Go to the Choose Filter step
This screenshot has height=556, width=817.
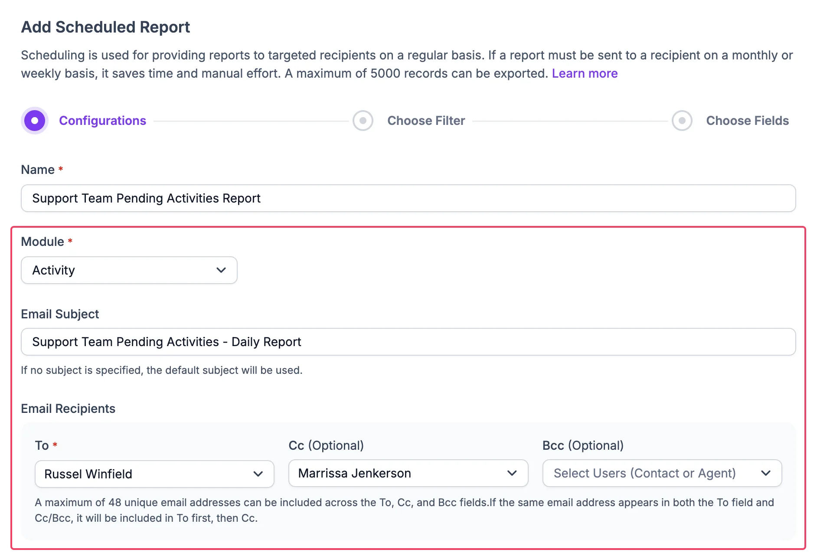tap(426, 121)
